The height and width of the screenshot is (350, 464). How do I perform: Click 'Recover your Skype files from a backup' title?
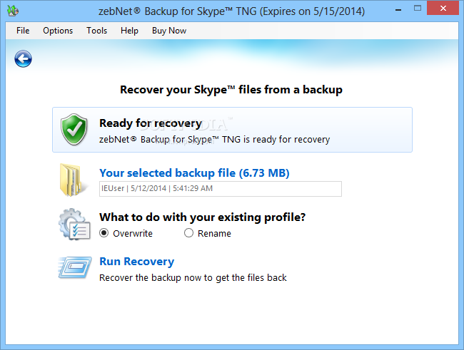pos(231,90)
